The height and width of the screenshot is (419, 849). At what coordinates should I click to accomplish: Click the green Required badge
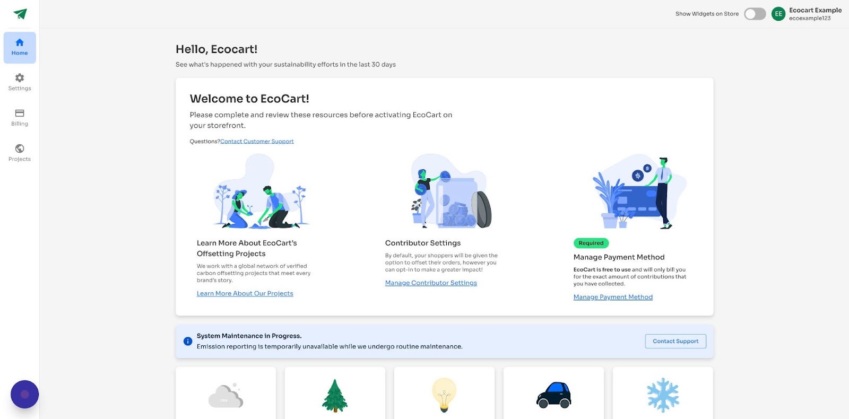pos(591,243)
